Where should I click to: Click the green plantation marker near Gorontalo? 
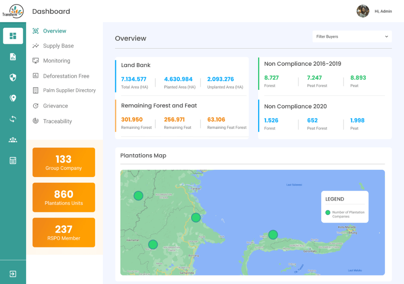tap(273, 235)
